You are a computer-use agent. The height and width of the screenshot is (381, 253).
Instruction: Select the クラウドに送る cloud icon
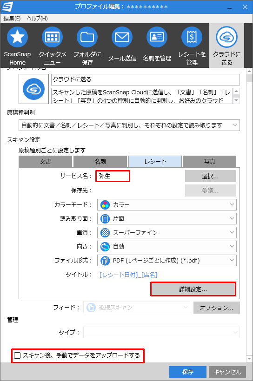[226, 37]
